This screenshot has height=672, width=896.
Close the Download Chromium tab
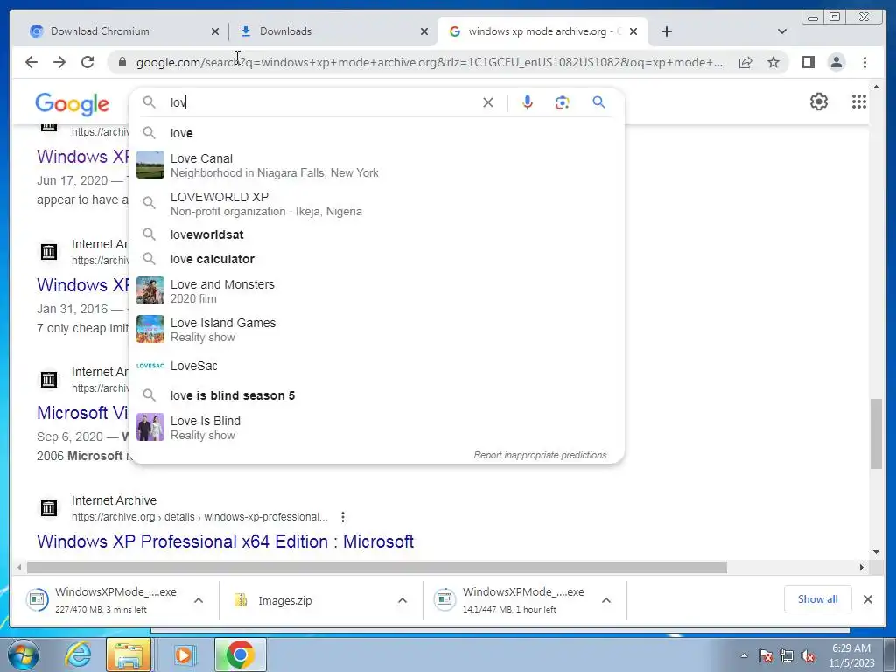coord(215,32)
